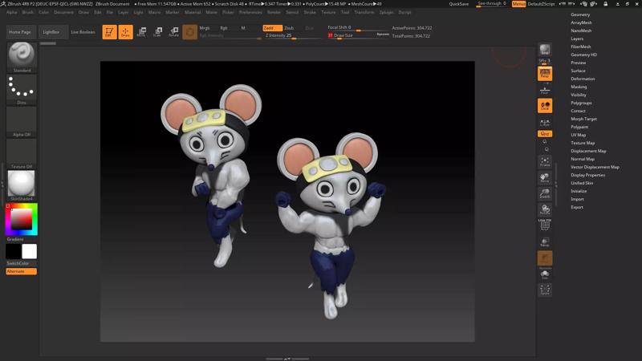The image size is (642, 361).
Task: Expand the Deformation subpalette
Action: [x=583, y=79]
